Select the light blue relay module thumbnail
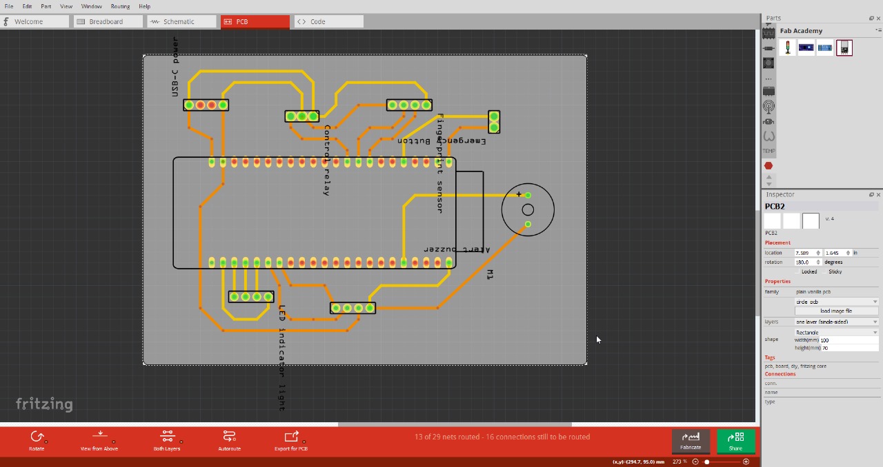 [x=825, y=48]
